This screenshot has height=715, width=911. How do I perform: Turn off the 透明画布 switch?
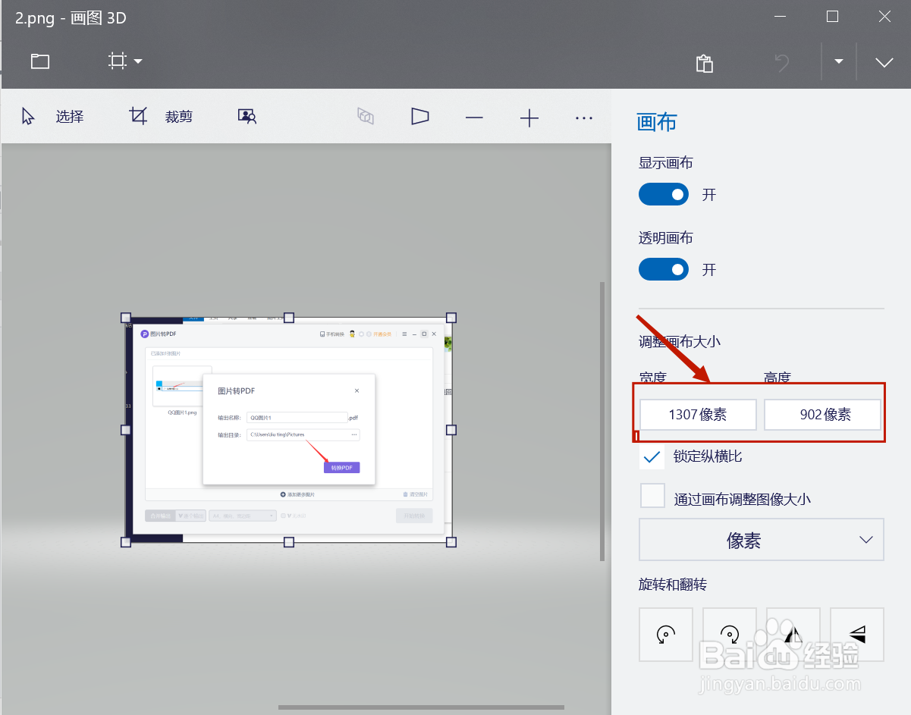point(664,269)
